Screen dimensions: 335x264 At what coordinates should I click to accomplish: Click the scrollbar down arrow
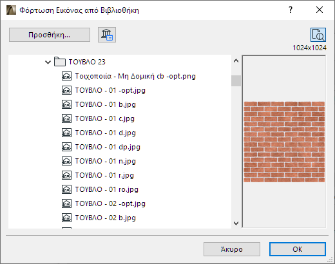tap(236, 223)
